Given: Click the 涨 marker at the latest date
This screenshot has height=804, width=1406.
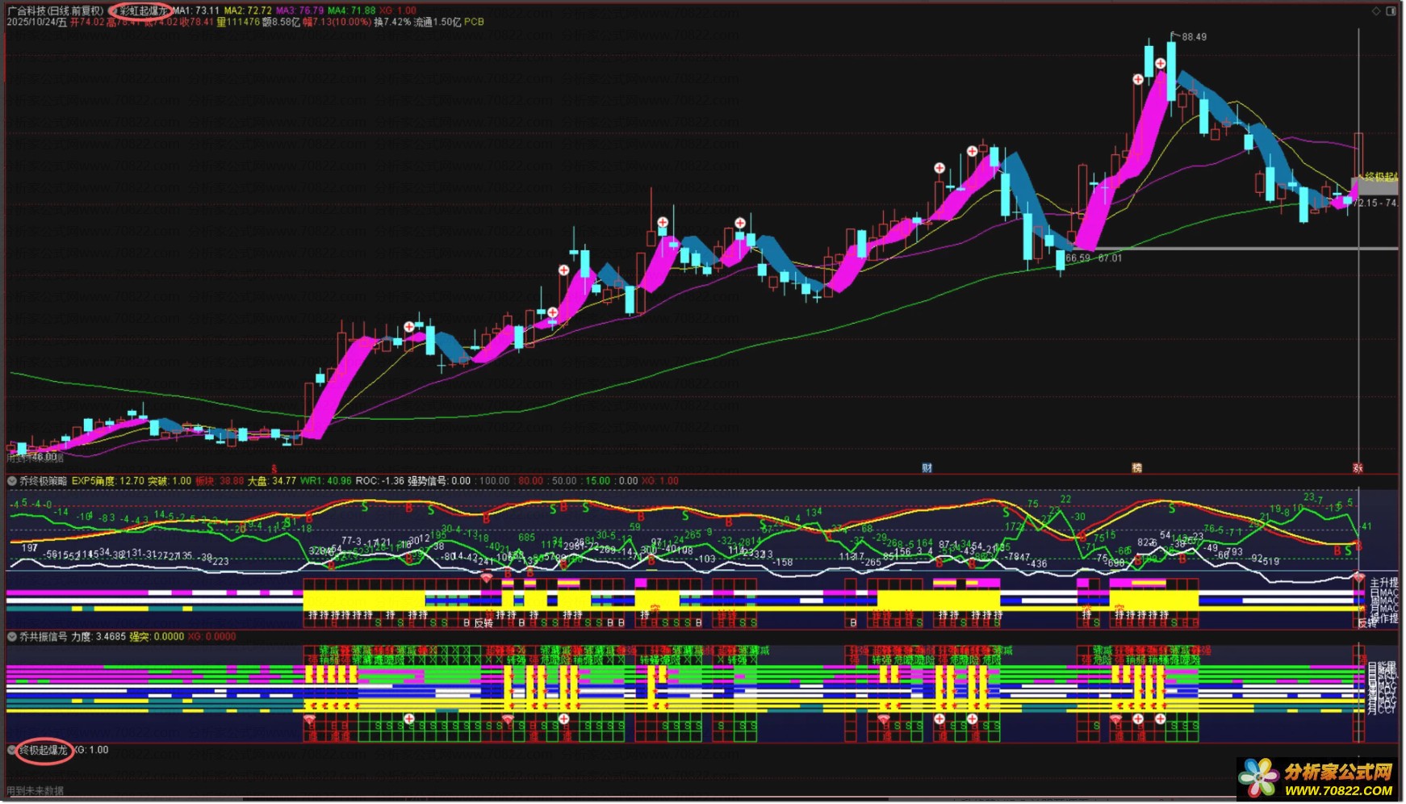Looking at the screenshot, I should (x=1358, y=468).
